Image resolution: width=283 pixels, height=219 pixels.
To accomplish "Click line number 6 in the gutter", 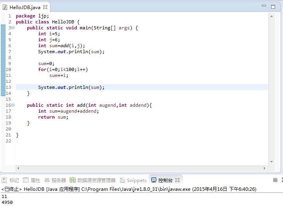I will [10, 46].
